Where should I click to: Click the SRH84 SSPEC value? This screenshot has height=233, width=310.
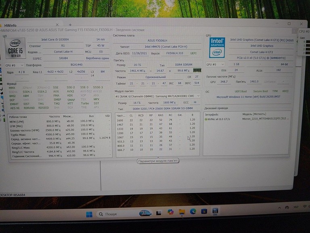click(63, 58)
